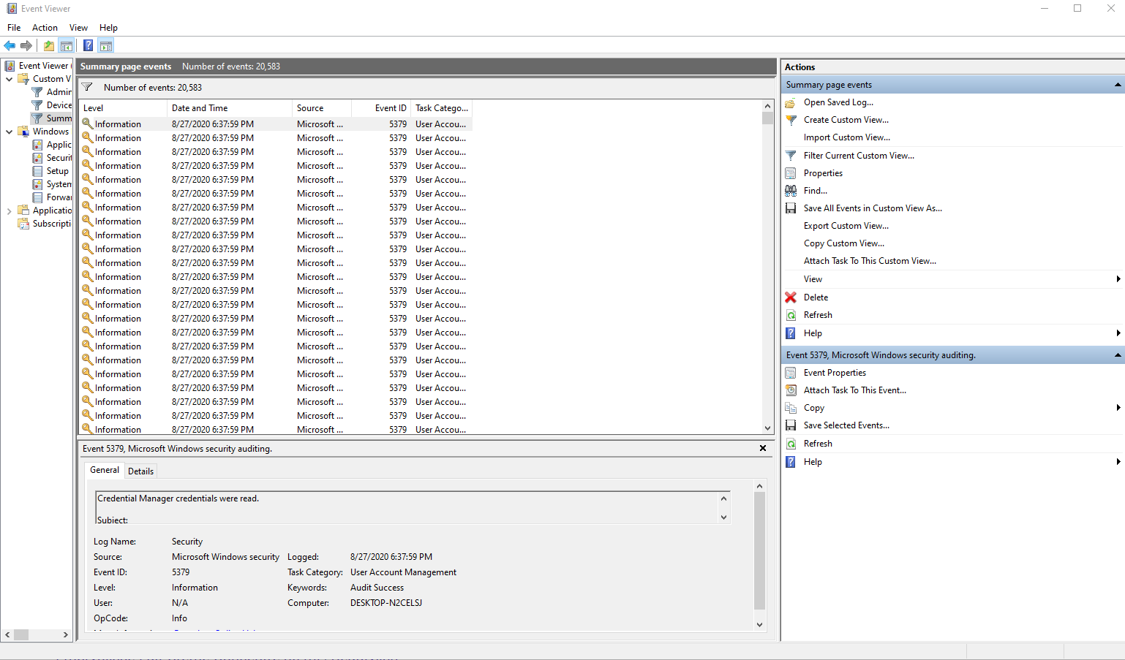1125x660 pixels.
Task: Switch to the Details tab
Action: [x=140, y=471]
